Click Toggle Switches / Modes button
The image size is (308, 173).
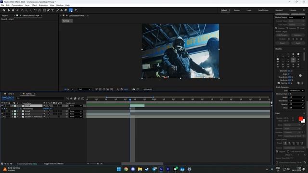pyautogui.click(x=53, y=163)
